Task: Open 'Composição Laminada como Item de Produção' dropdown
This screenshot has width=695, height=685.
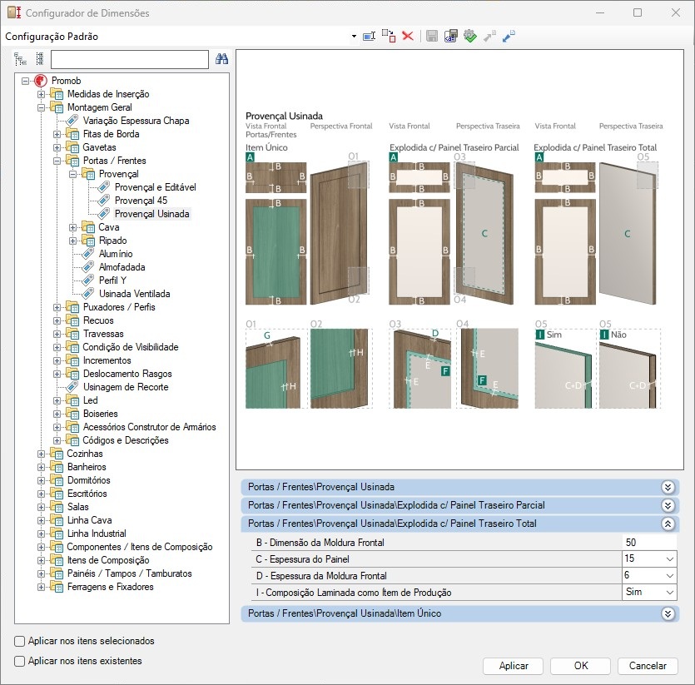Action: 670,592
